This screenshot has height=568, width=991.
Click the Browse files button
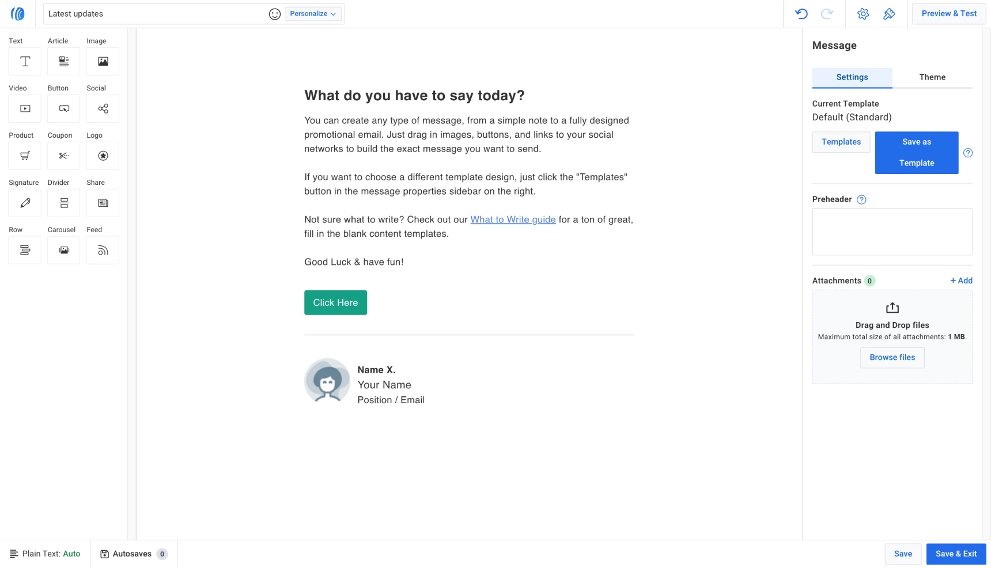(892, 357)
